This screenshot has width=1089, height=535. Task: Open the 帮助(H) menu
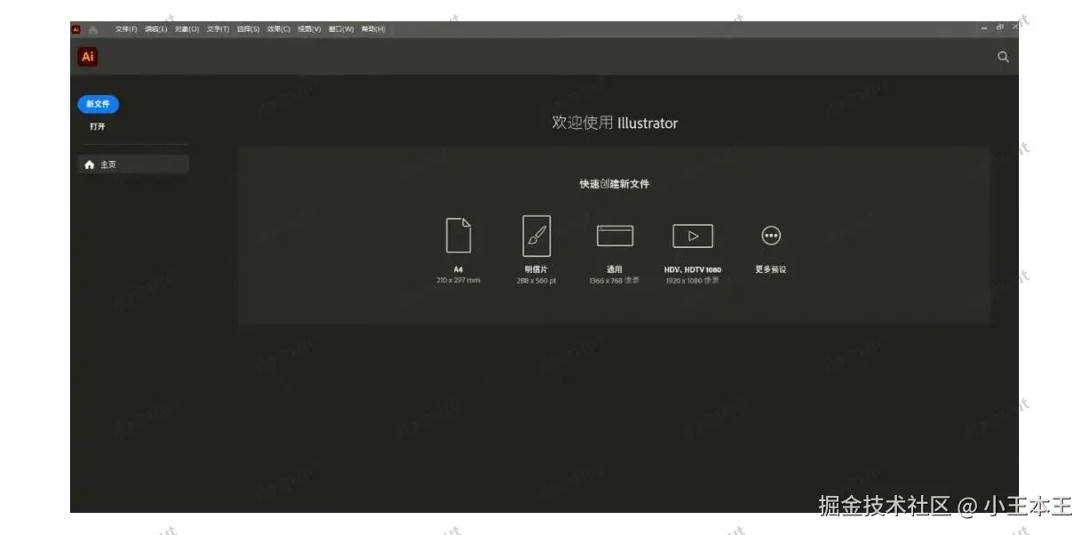tap(372, 28)
